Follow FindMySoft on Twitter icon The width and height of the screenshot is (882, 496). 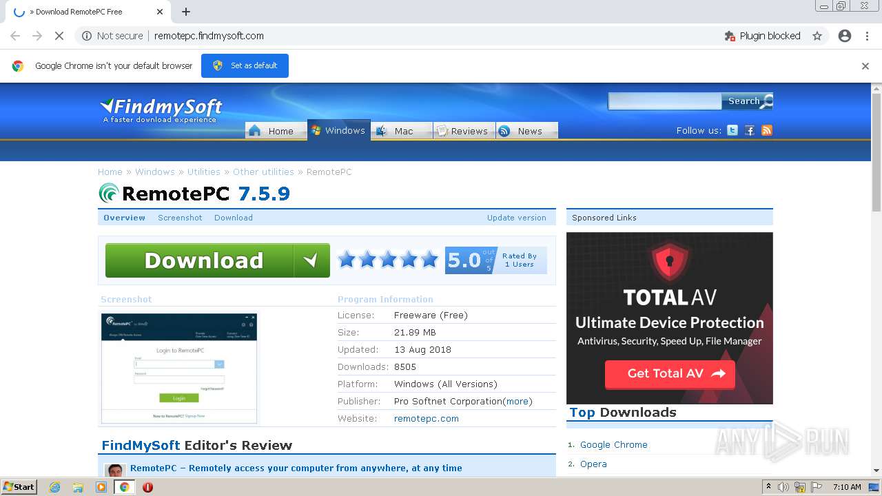click(732, 130)
